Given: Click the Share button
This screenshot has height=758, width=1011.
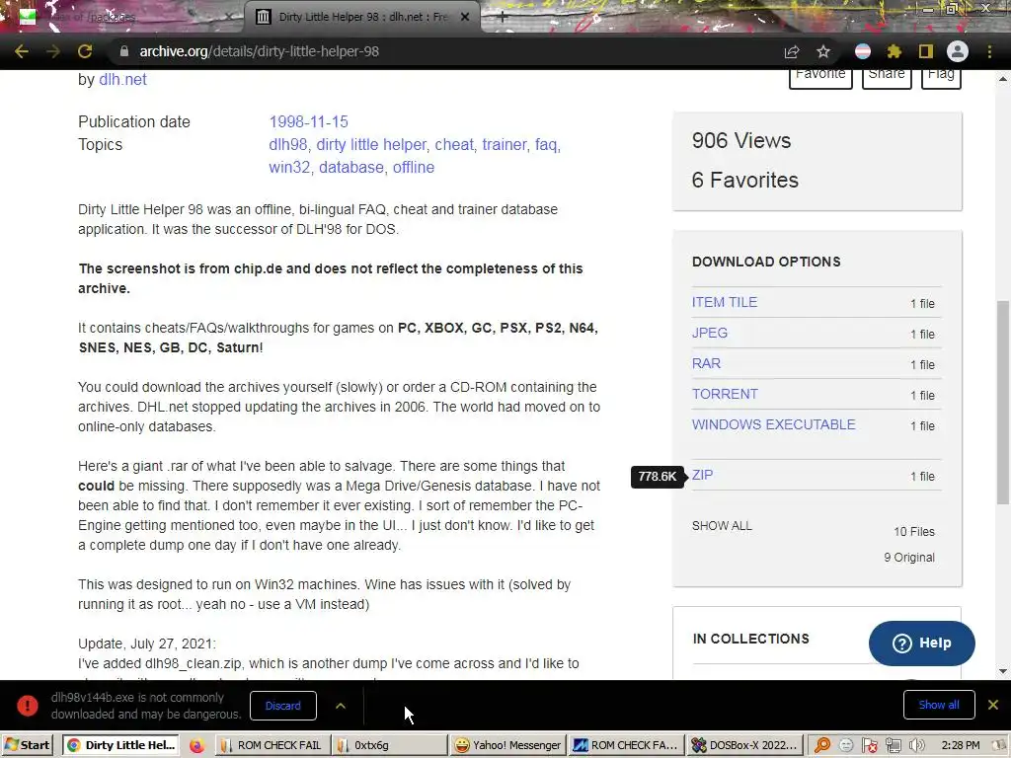Looking at the screenshot, I should 887,78.
